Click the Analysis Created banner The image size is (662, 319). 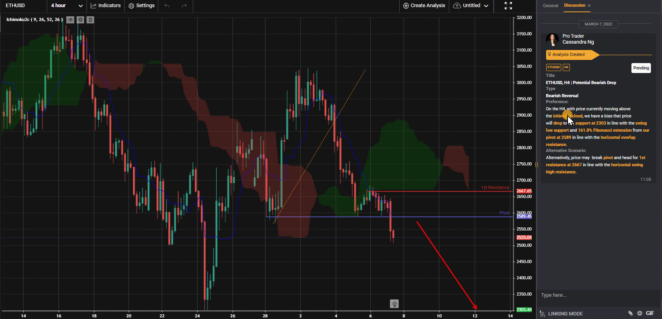point(573,55)
